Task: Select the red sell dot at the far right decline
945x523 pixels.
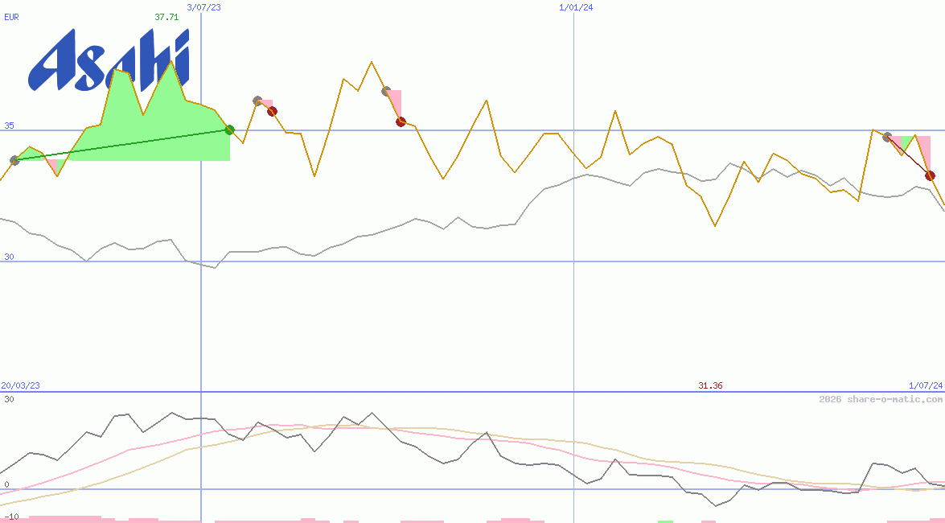Action: click(930, 175)
